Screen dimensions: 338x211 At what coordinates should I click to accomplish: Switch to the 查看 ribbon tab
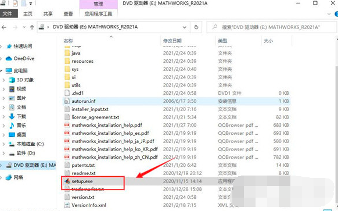tap(68, 14)
